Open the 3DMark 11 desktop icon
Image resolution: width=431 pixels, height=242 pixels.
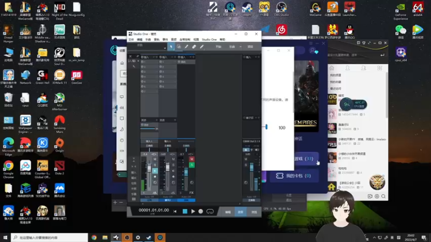(x=59, y=77)
